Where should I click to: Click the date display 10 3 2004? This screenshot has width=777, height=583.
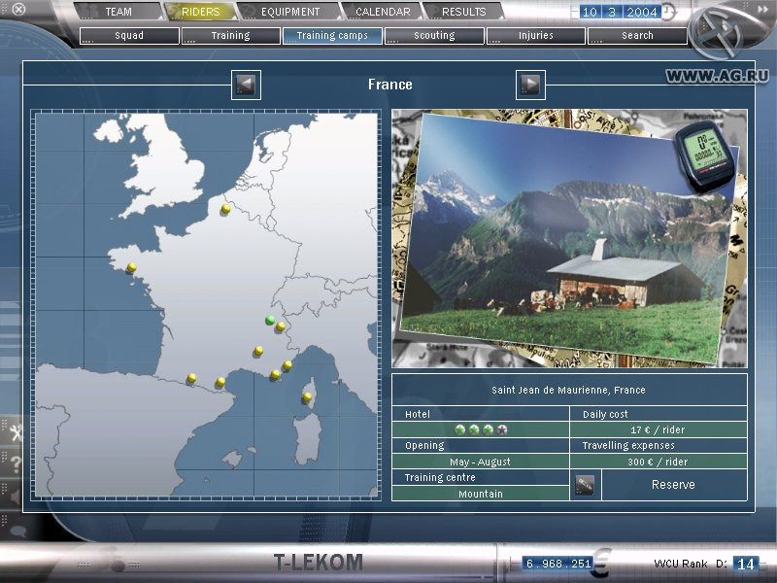[621, 12]
